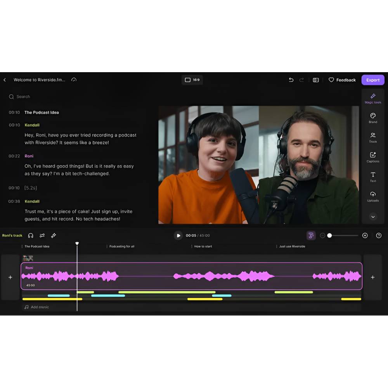
Task: Click the Export button
Action: click(373, 80)
